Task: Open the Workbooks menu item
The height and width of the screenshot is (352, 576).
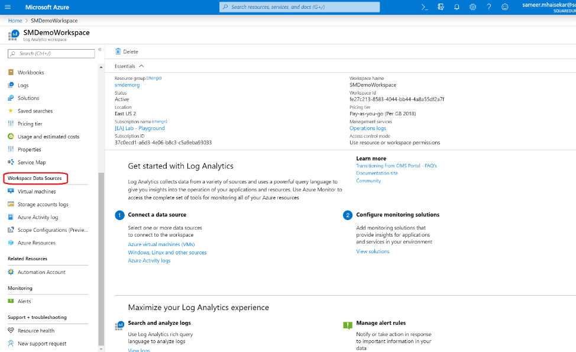Action: pos(31,72)
